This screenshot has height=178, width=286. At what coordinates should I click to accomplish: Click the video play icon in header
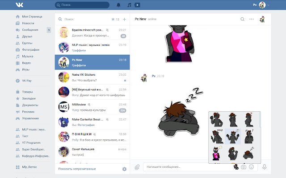137,5
